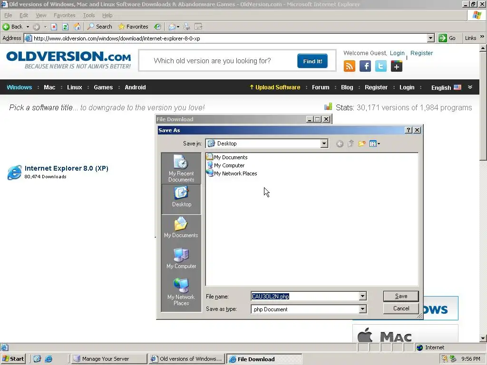Select My Computer in the places bar

point(181,258)
